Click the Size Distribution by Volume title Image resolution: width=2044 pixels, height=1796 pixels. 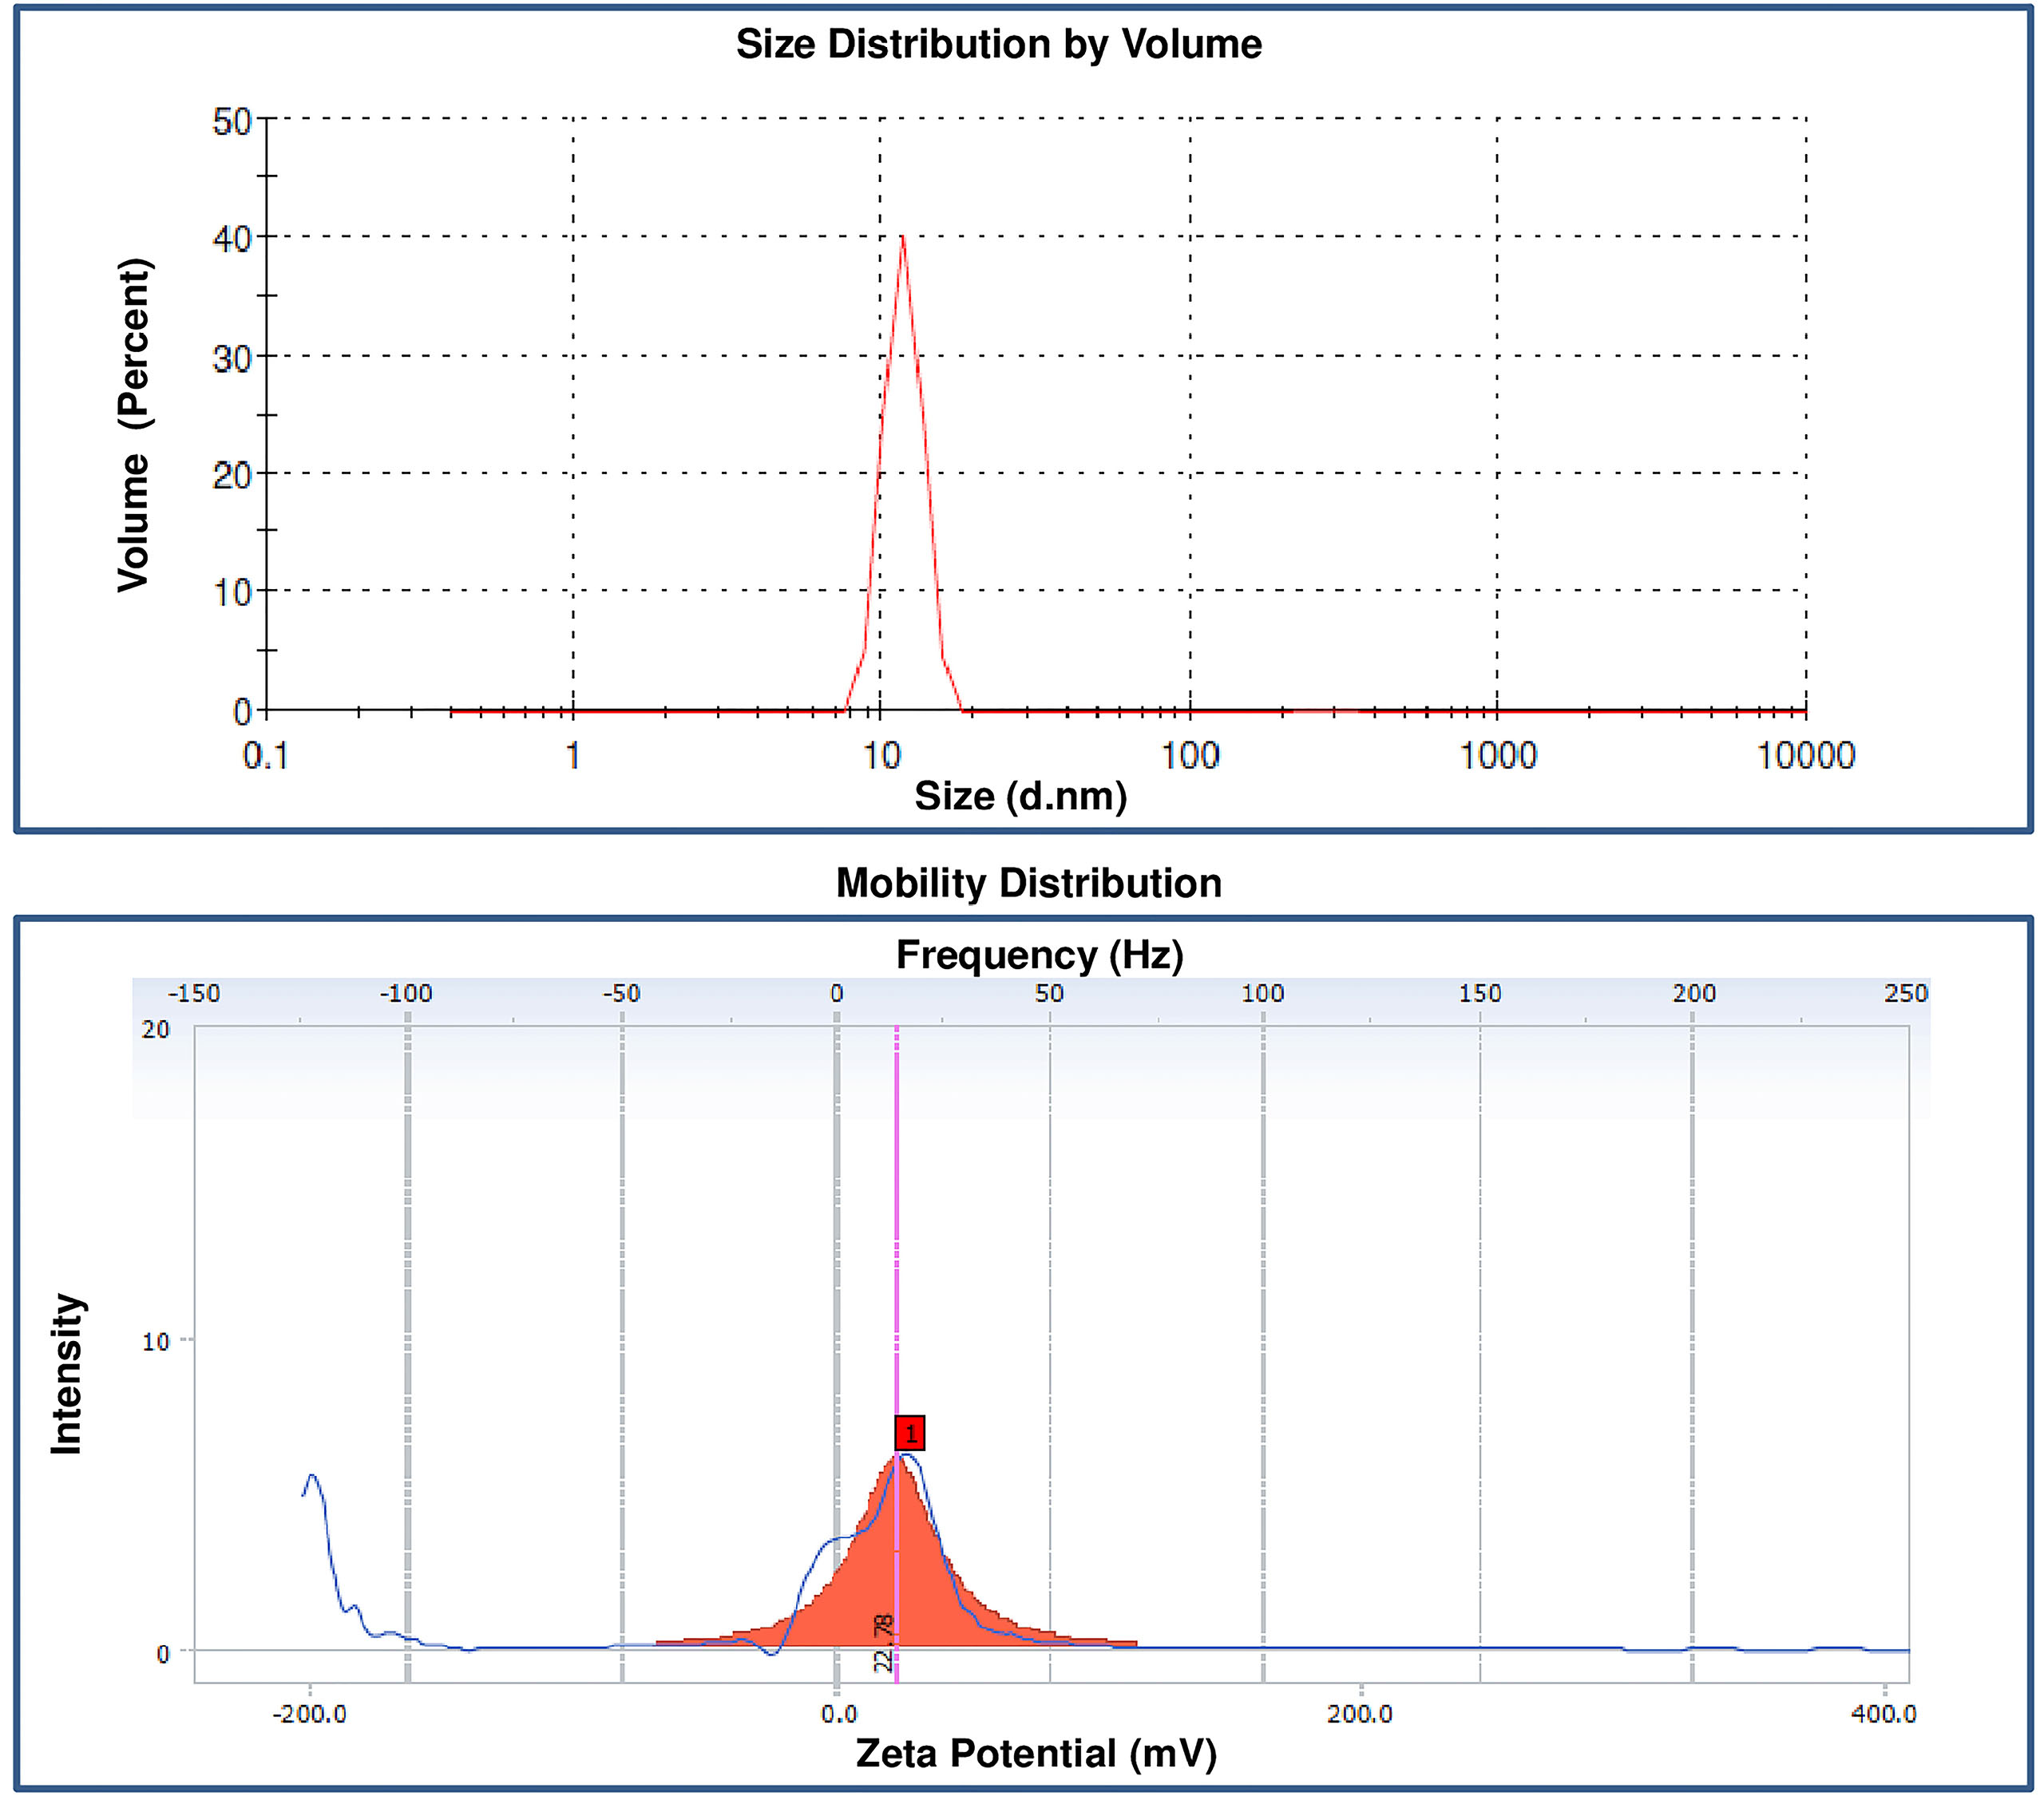998,45
